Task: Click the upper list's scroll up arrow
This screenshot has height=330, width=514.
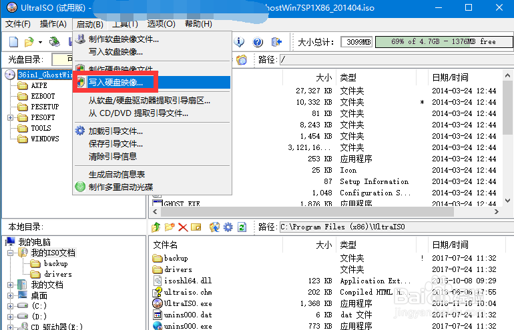Action: click(507, 76)
